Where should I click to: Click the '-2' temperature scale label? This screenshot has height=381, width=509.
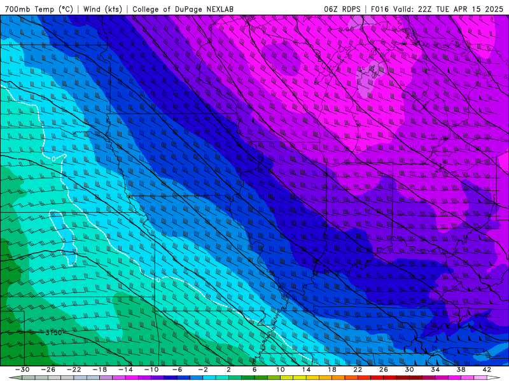(x=203, y=370)
